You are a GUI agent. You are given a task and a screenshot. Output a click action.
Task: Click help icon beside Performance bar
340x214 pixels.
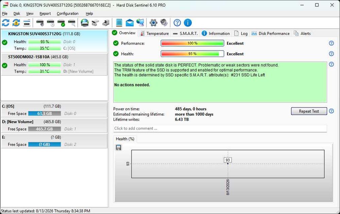pyautogui.click(x=331, y=43)
